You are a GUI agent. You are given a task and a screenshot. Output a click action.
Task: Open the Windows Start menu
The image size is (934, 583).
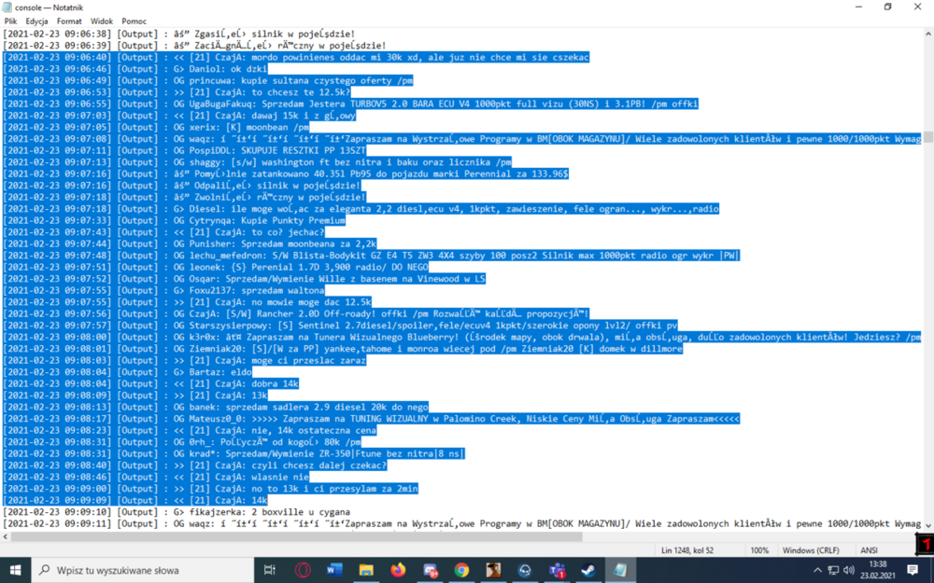(x=15, y=570)
